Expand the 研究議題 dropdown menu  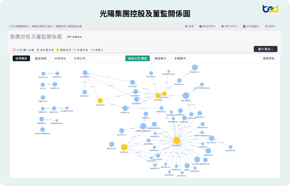[251, 26]
